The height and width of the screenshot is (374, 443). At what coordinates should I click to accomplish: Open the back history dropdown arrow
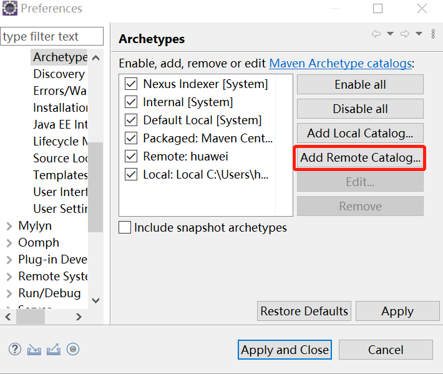[x=390, y=34]
